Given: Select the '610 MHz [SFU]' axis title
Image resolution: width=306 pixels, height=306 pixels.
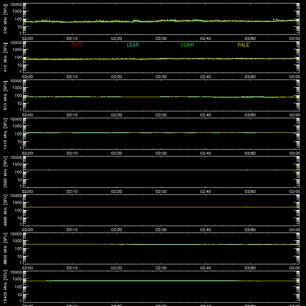Looking at the screenshot, I should click(x=5, y=95).
